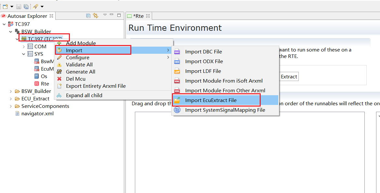Close the Rte editor tab
Image resolution: width=380 pixels, height=193 pixels.
(x=148, y=16)
